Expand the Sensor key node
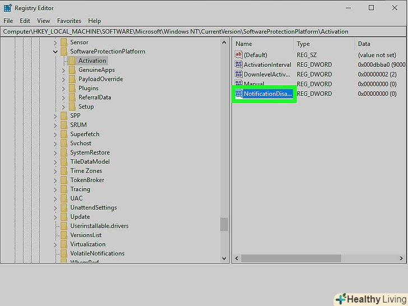The width and height of the screenshot is (408, 306). click(x=55, y=43)
